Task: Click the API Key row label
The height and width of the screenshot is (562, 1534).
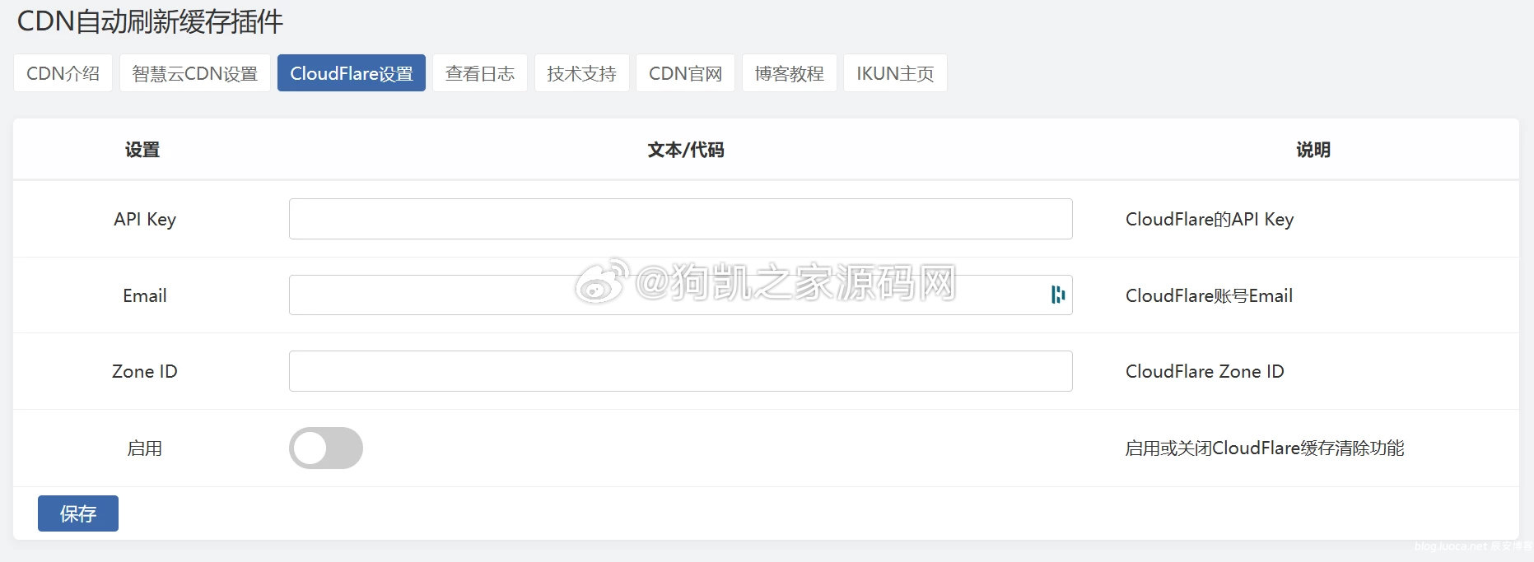Action: 145,219
